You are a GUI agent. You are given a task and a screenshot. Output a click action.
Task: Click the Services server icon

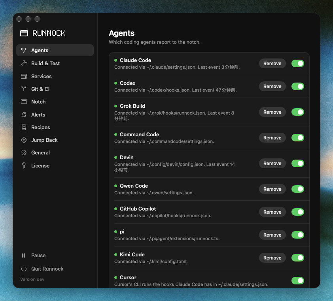[x=24, y=76]
